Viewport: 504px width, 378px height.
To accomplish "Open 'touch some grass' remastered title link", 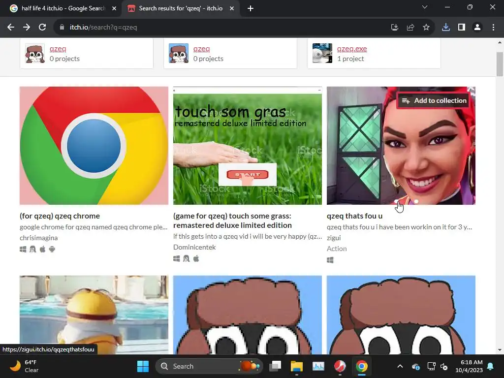I will point(232,220).
